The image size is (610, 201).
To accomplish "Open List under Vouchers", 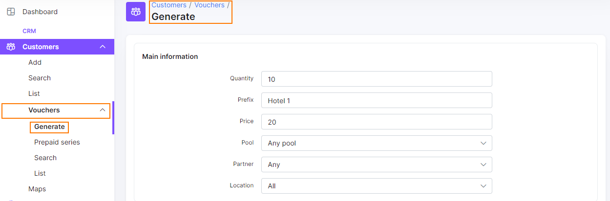I will pos(40,173).
